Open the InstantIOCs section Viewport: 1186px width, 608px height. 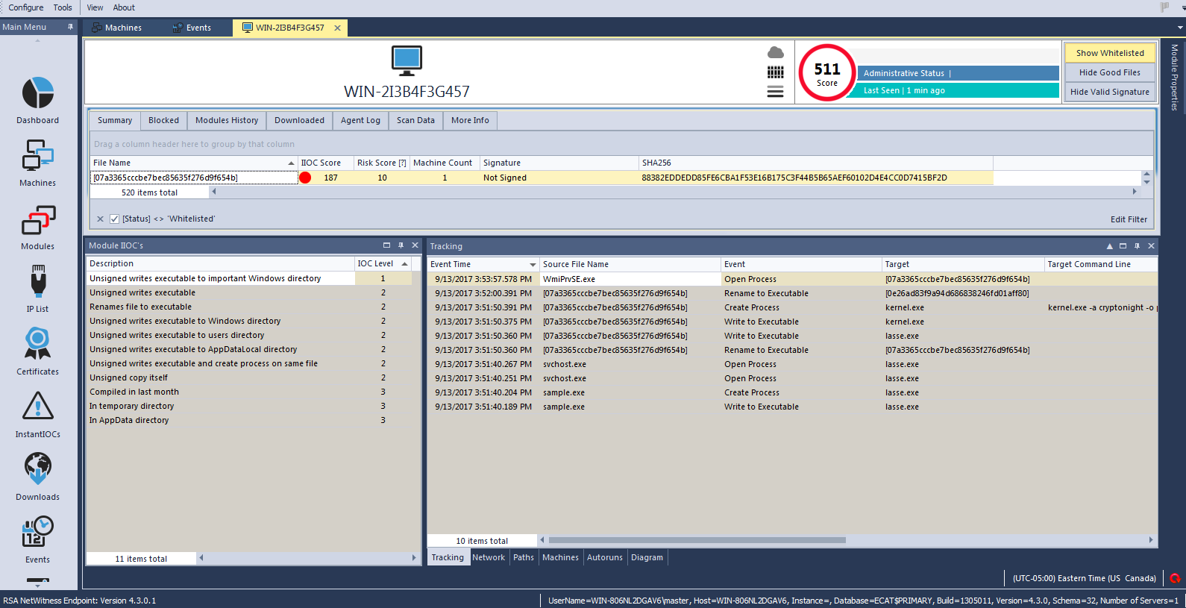pos(37,407)
